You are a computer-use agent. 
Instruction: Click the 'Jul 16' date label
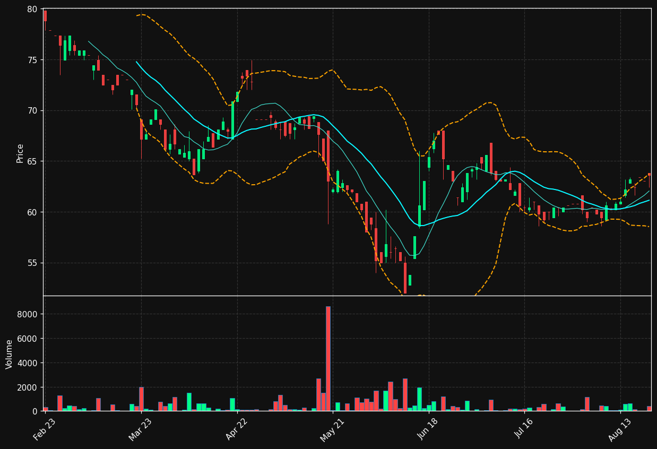(524, 429)
